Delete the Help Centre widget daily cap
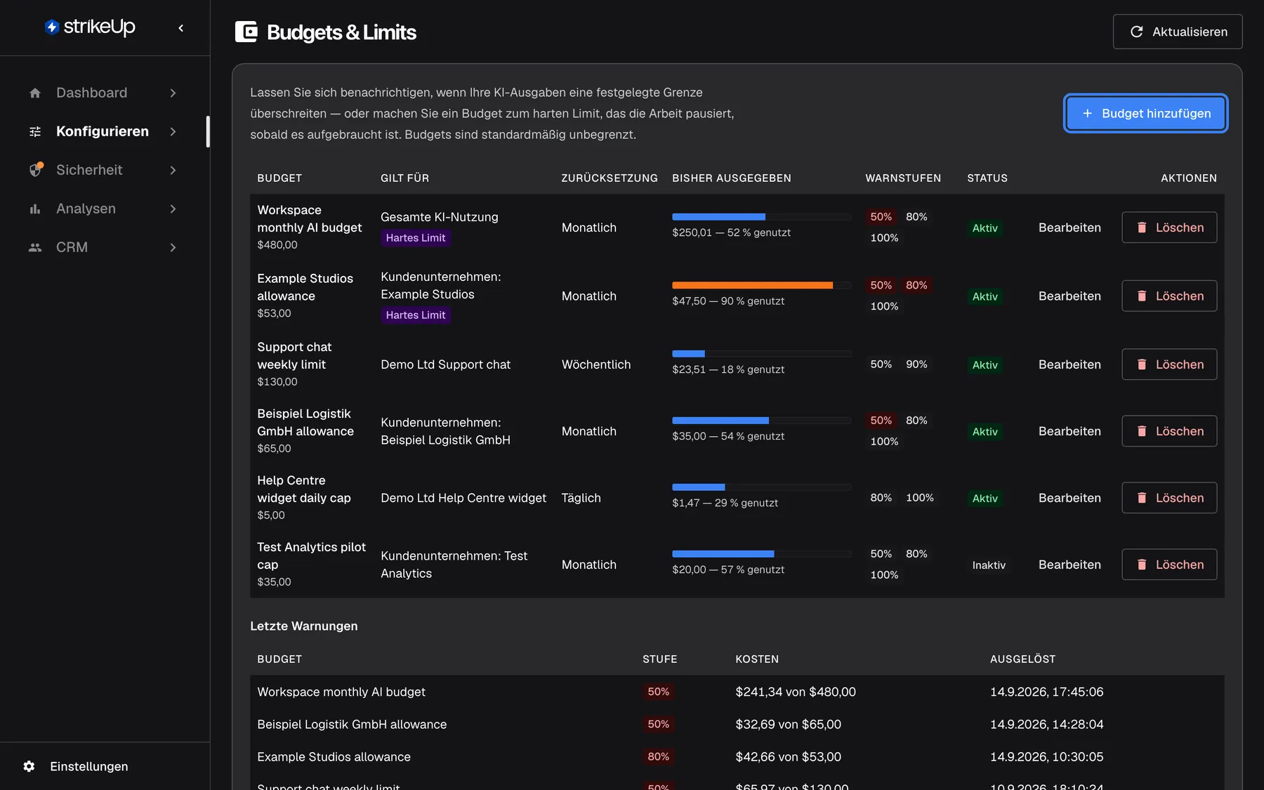Viewport: 1264px width, 790px height. (x=1169, y=498)
